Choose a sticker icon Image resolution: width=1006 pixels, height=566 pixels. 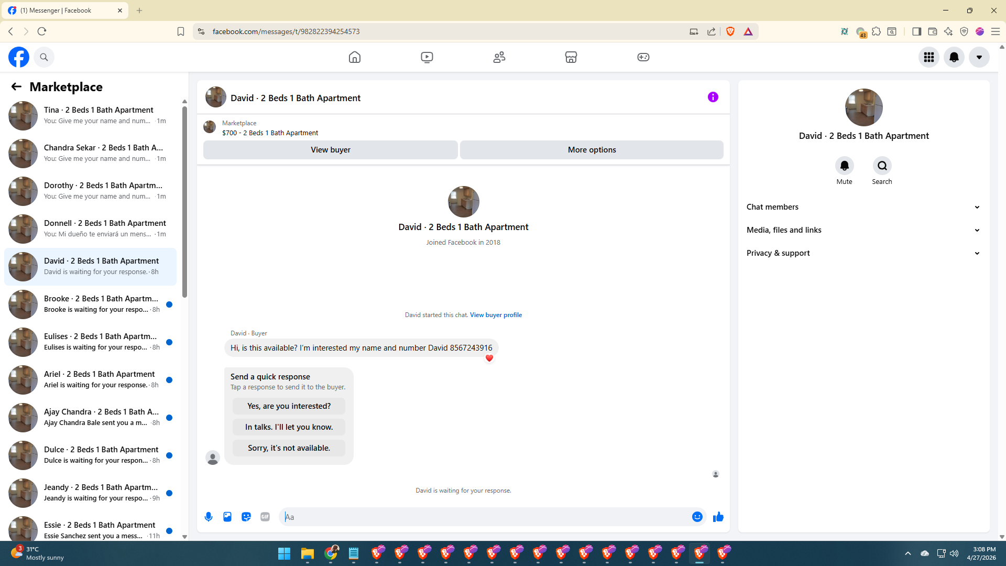(x=246, y=517)
